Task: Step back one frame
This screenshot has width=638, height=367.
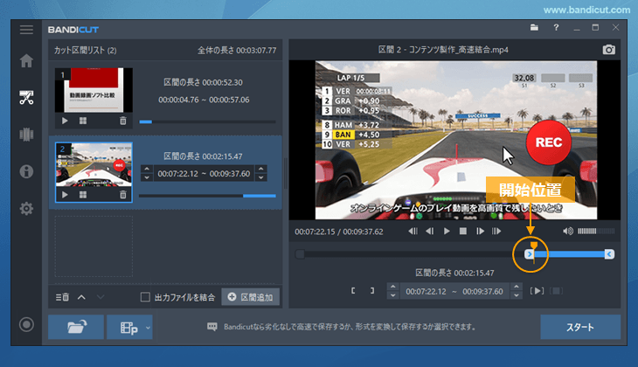Action: [x=429, y=231]
